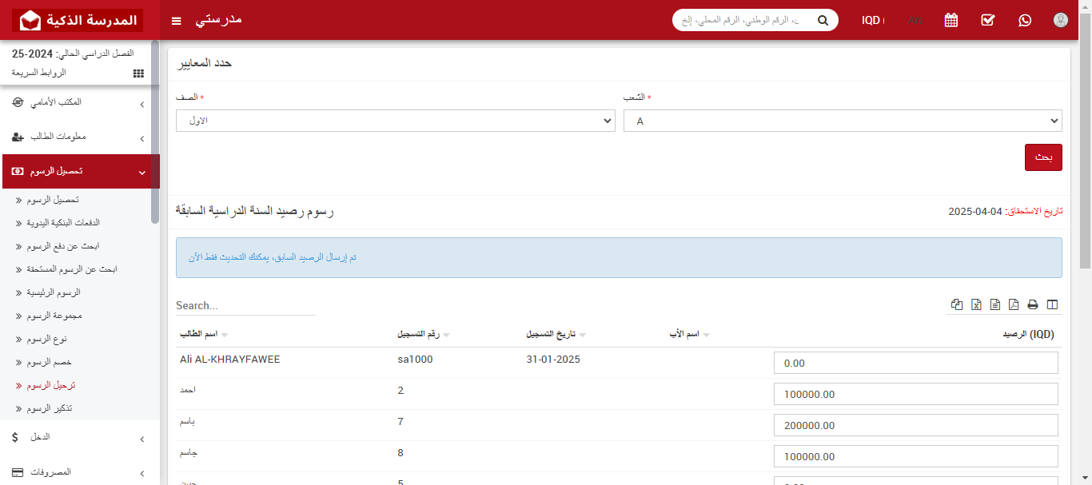Open the column visibility icon

click(x=1053, y=304)
